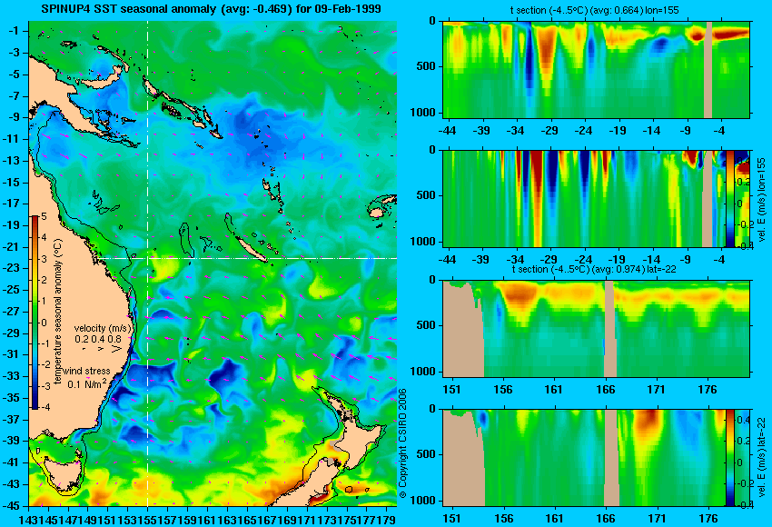Click the velocity colorbar beside the lon=155 panel
Screen dimensions: 772x527
click(730, 198)
